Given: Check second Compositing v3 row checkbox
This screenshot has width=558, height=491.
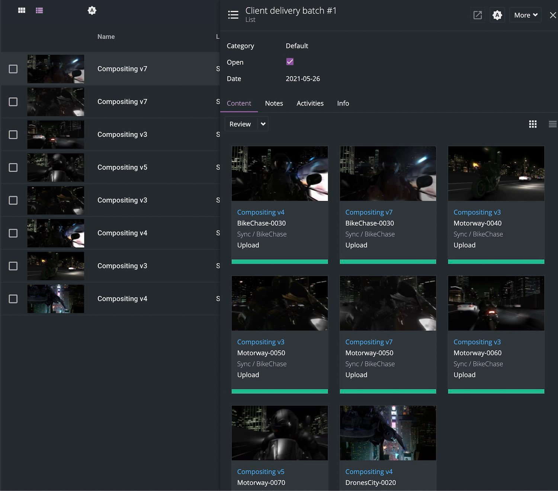Looking at the screenshot, I should (13, 200).
